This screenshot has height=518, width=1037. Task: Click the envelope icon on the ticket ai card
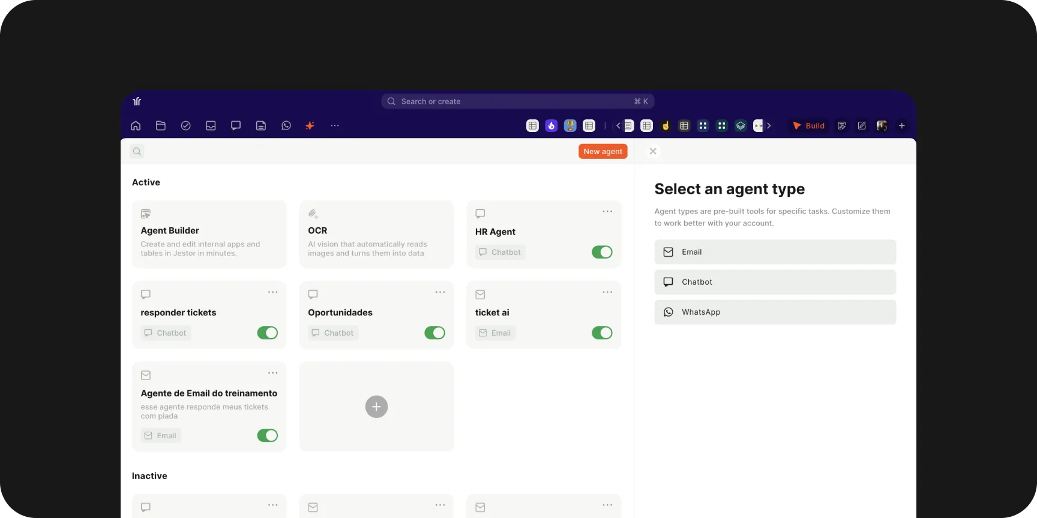point(480,294)
